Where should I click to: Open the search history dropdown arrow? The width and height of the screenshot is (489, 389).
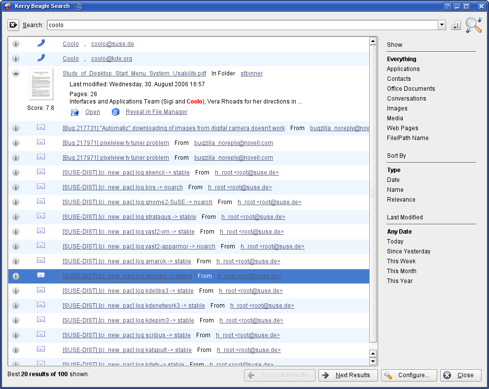[442, 25]
